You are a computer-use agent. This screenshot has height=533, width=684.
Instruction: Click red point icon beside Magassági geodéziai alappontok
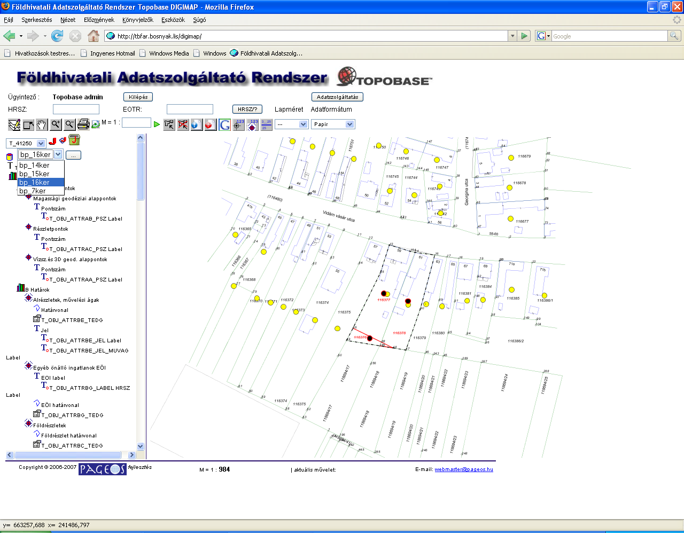tap(28, 197)
